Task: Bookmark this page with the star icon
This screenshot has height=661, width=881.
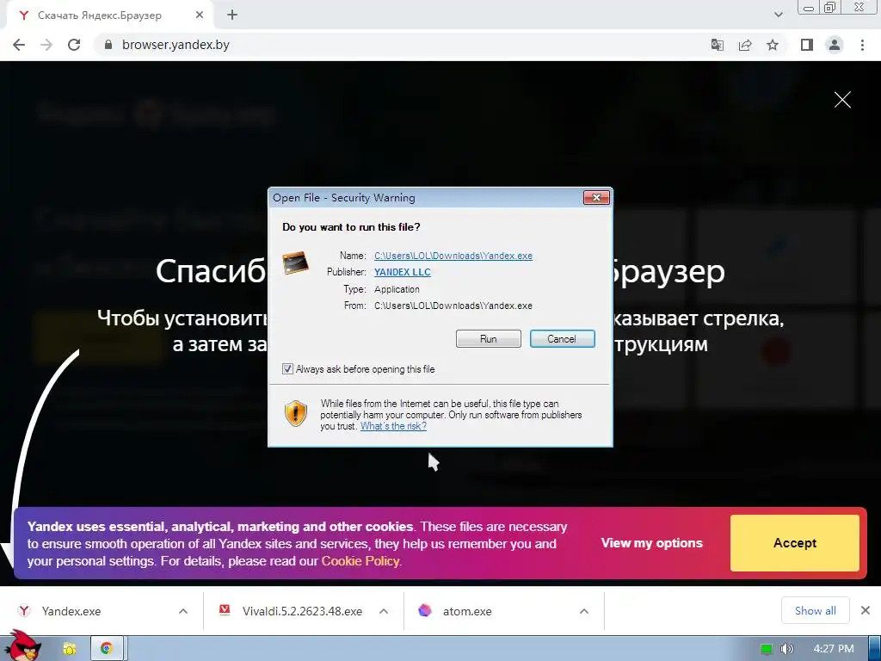Action: 773,45
